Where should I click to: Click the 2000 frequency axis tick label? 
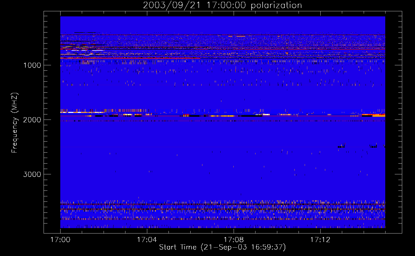click(x=32, y=120)
